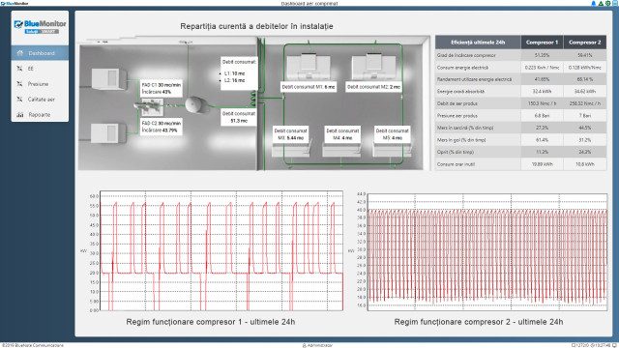This screenshot has height=348, width=619.
Task: Click the compresor 2 power chart
Action: tap(487, 251)
